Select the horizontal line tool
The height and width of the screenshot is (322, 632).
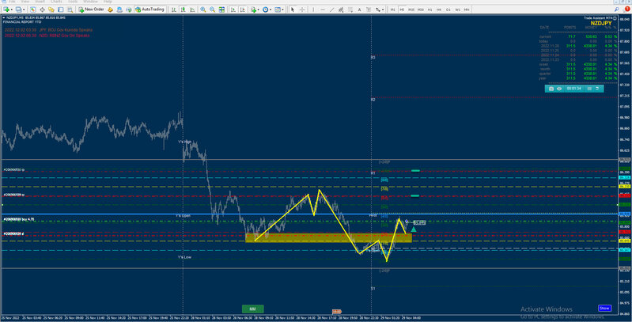click(x=323, y=9)
